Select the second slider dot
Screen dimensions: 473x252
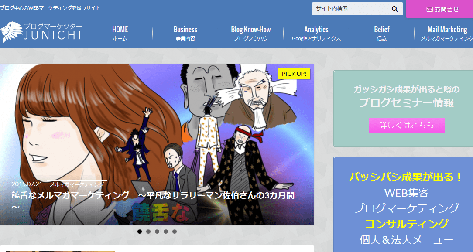coord(148,232)
